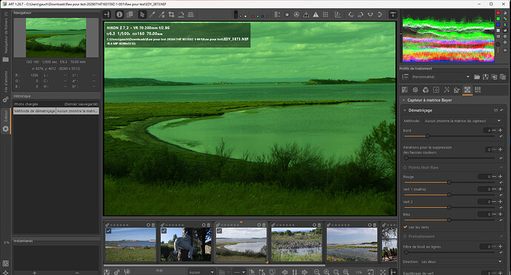Uncheck the Lier les Verts checkbox

pos(405,227)
